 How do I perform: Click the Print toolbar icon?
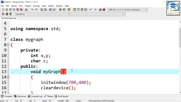click(26, 10)
